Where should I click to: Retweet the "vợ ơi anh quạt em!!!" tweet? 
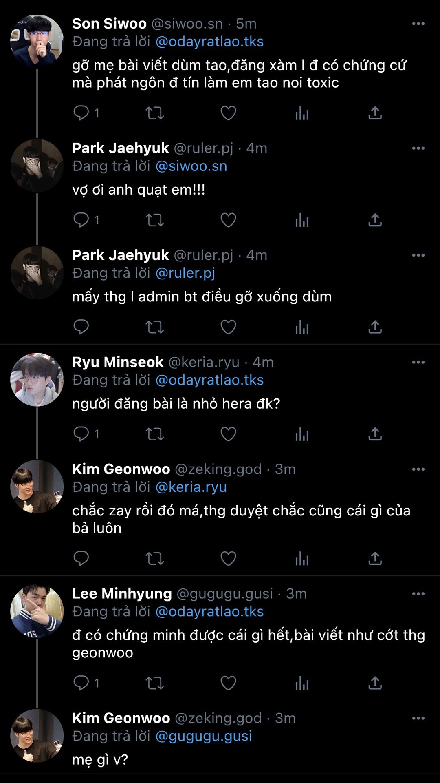click(155, 220)
